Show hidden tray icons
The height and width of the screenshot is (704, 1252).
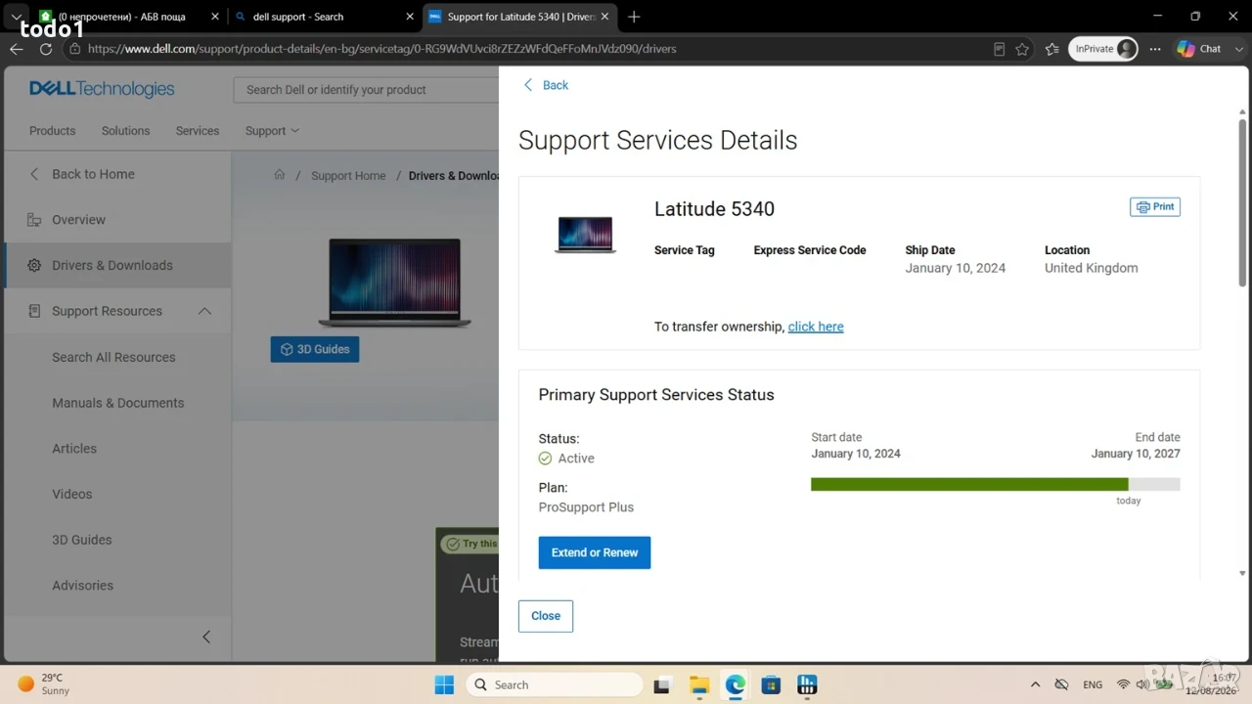(1035, 684)
